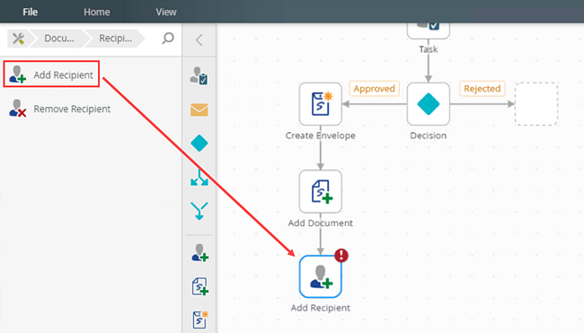Select the Create Envelope step on canvas
Image resolution: width=584 pixels, height=333 pixels.
pyautogui.click(x=321, y=104)
